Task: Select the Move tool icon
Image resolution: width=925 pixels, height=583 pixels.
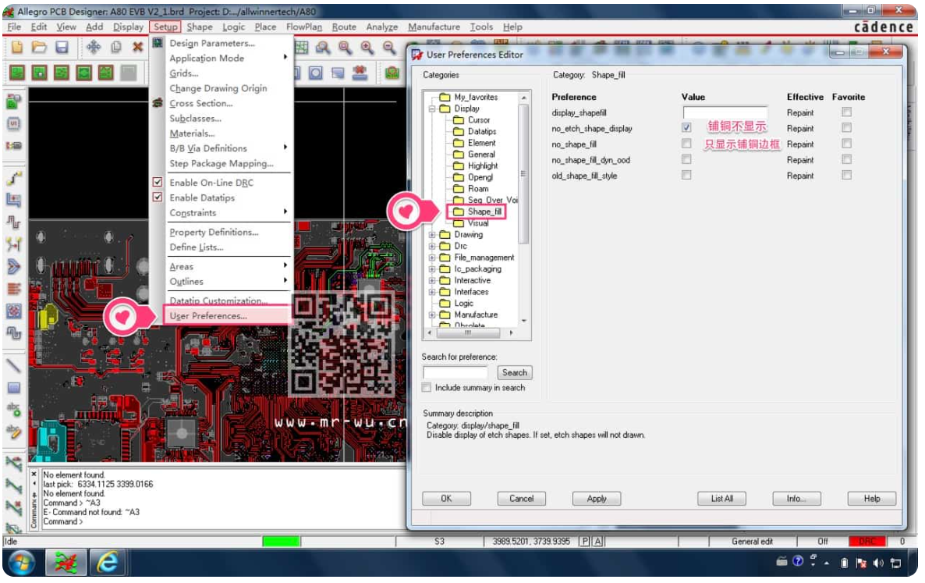Action: [x=94, y=47]
